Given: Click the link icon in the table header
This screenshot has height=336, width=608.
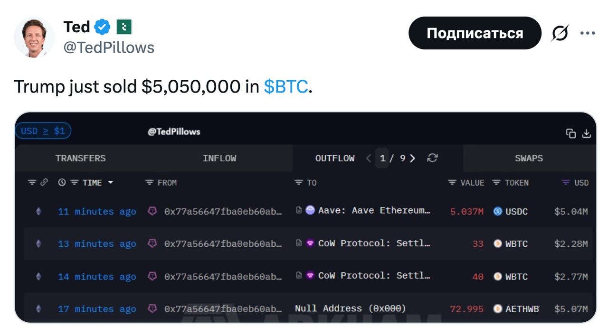Looking at the screenshot, I should (44, 182).
